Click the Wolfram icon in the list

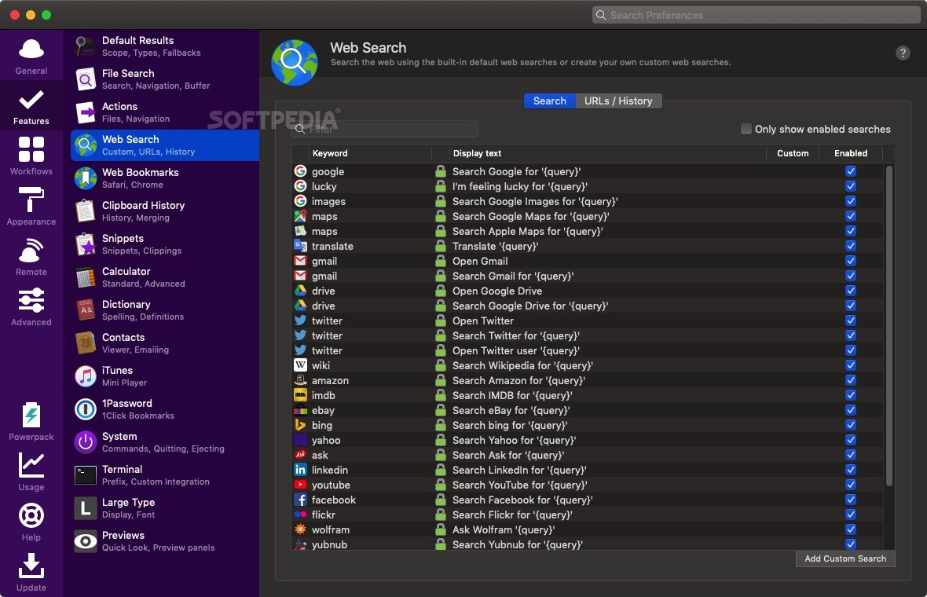(300, 529)
